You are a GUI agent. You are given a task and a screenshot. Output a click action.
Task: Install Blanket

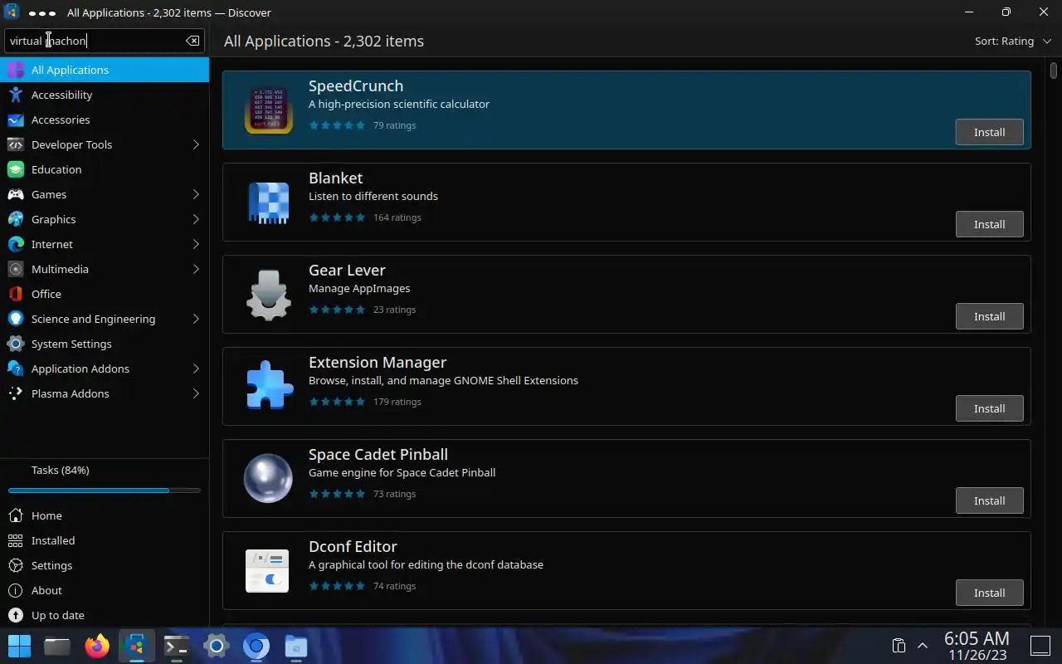(989, 224)
